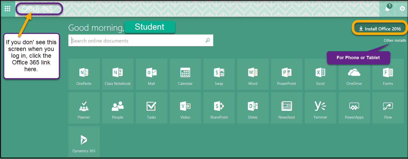
Task: Launch the Delve app tile
Action: pyautogui.click(x=253, y=108)
